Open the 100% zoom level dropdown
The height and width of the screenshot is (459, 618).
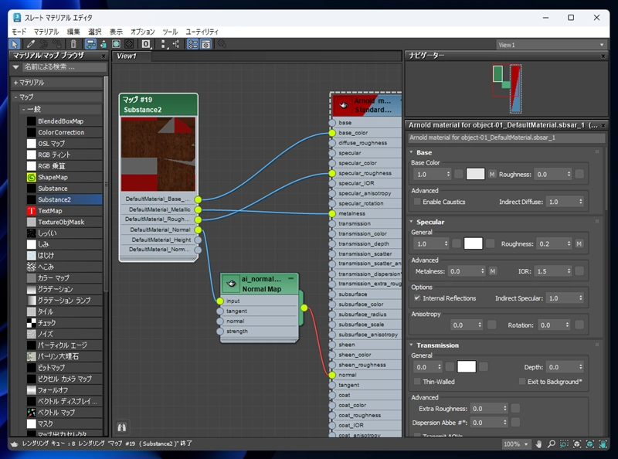coord(516,444)
